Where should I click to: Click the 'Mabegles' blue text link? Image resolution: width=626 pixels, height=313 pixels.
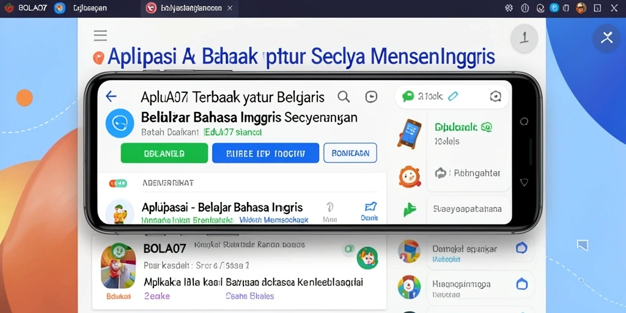tap(446, 259)
